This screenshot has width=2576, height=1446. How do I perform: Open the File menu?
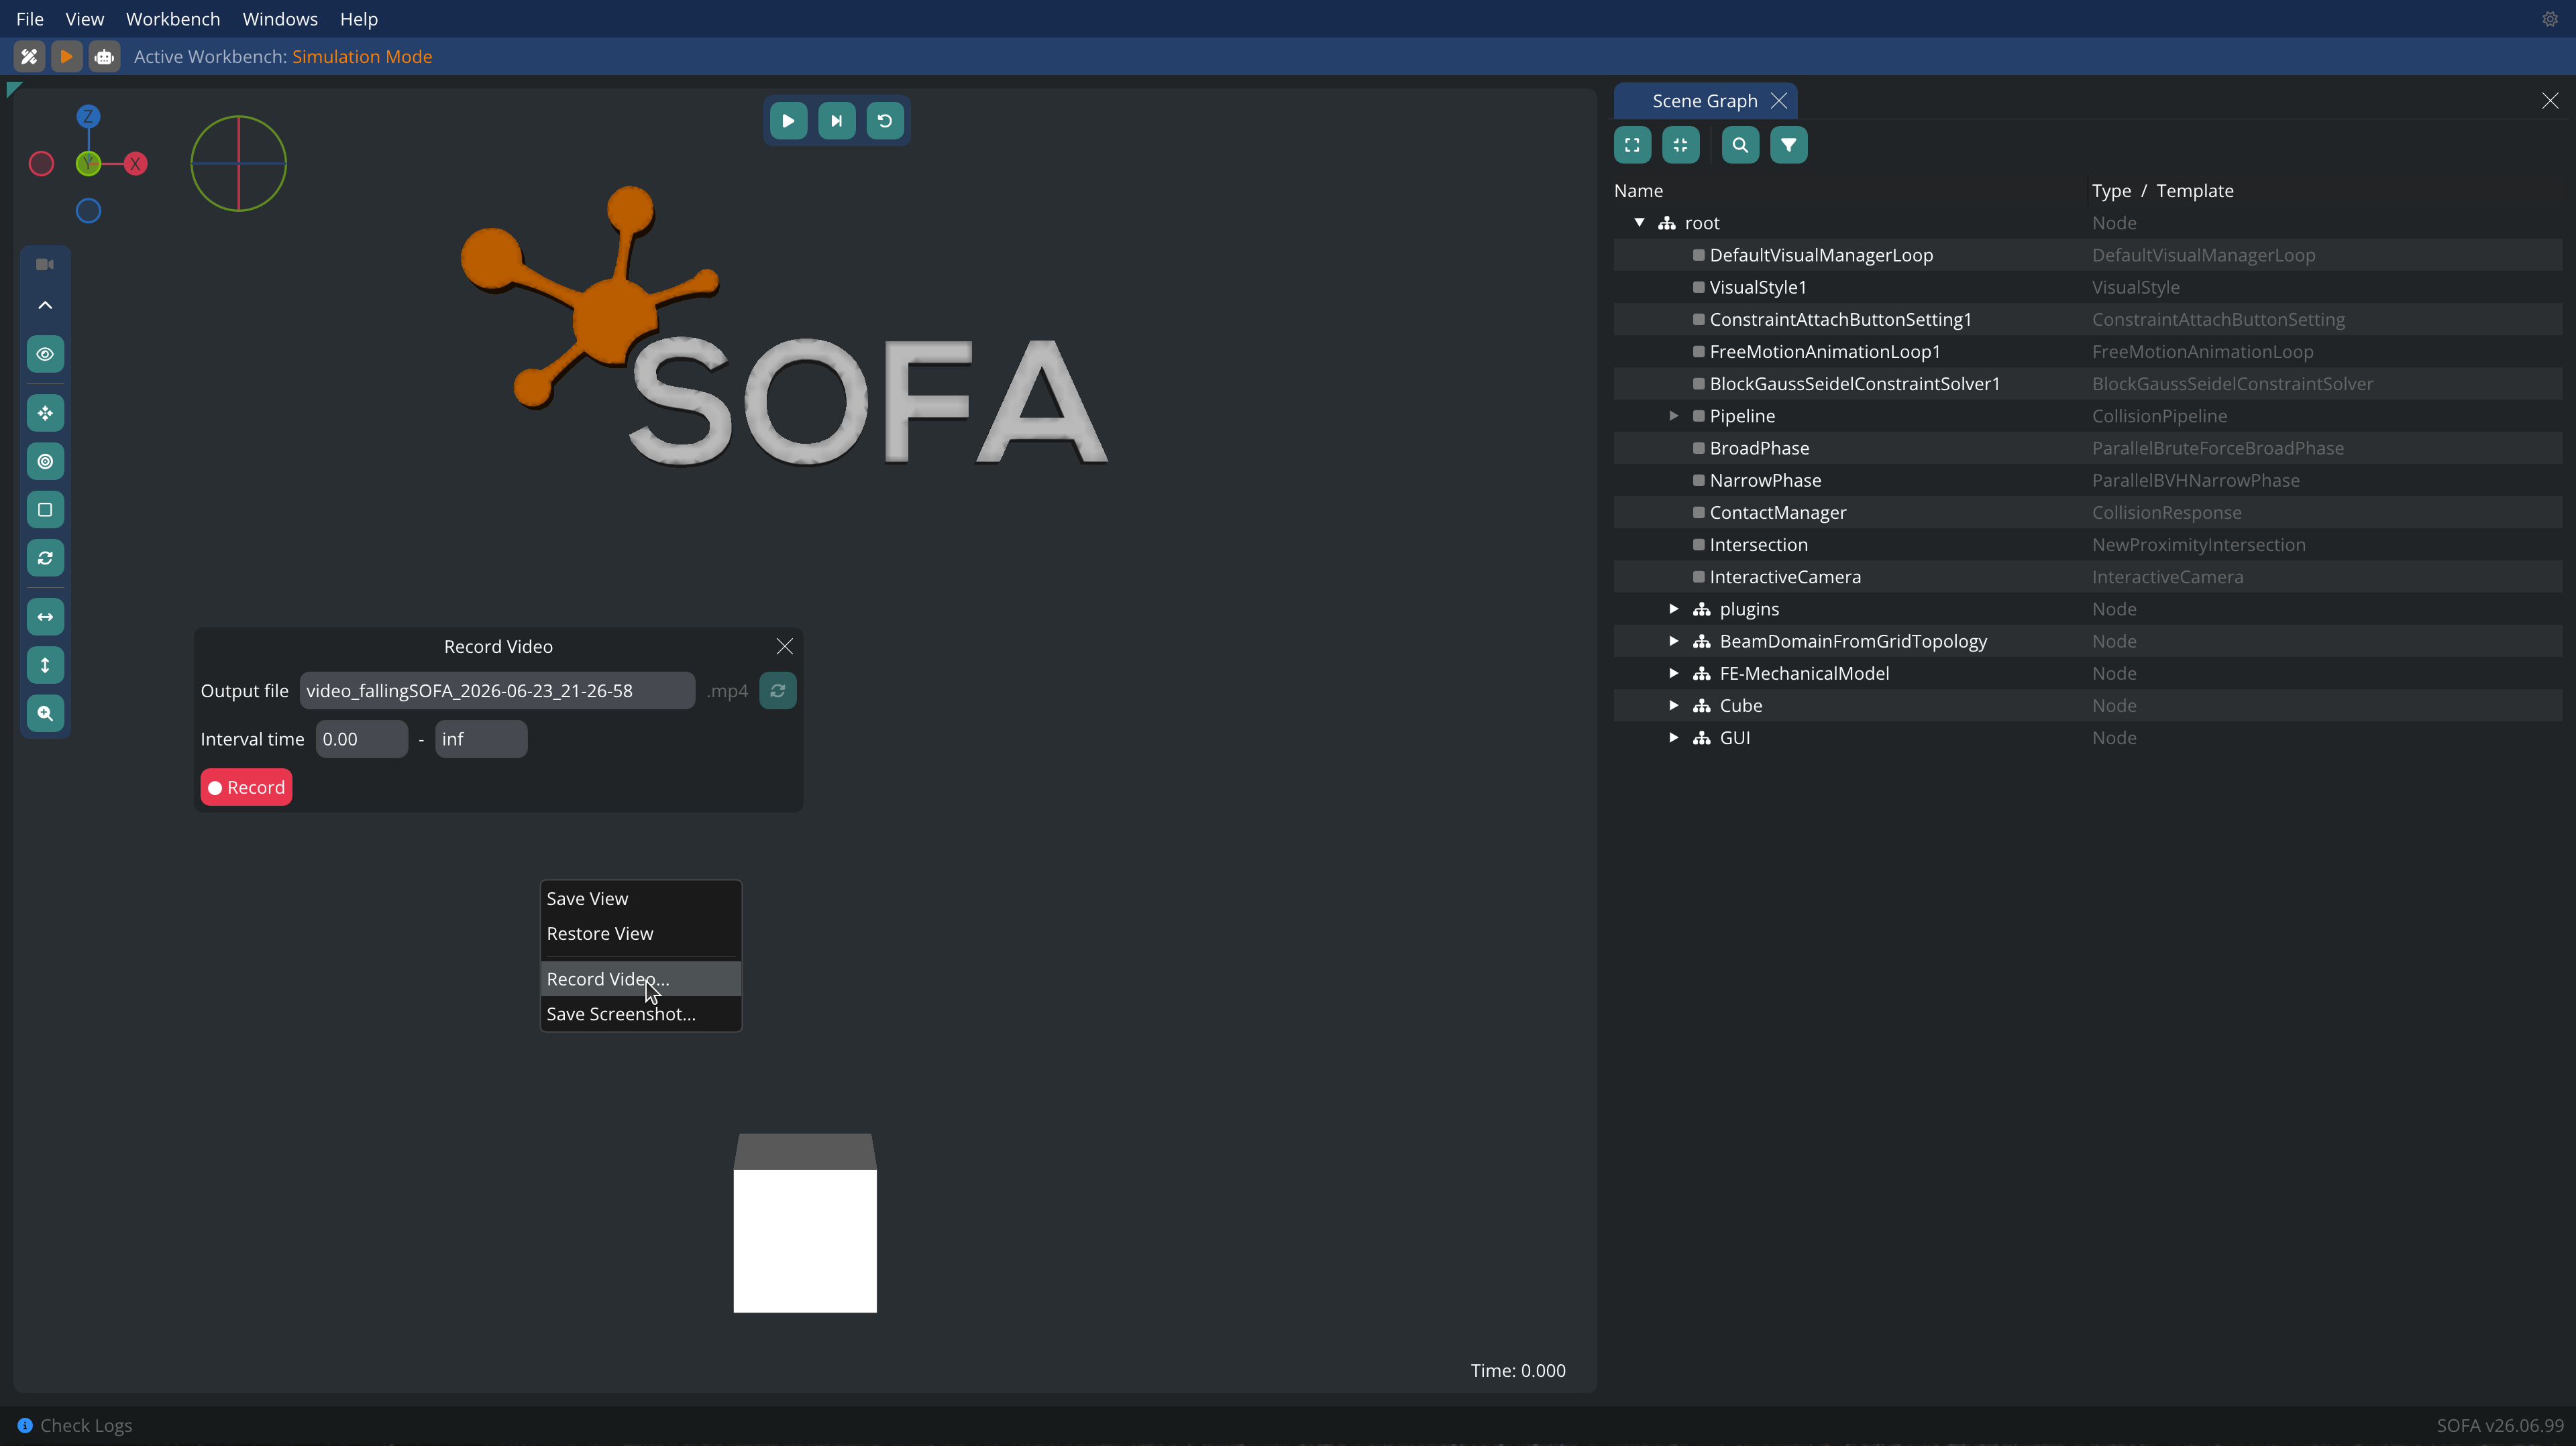(30, 19)
